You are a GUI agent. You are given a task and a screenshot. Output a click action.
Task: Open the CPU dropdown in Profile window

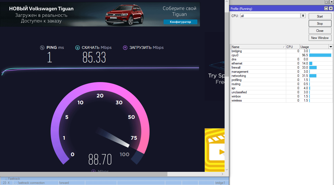tap(303, 16)
